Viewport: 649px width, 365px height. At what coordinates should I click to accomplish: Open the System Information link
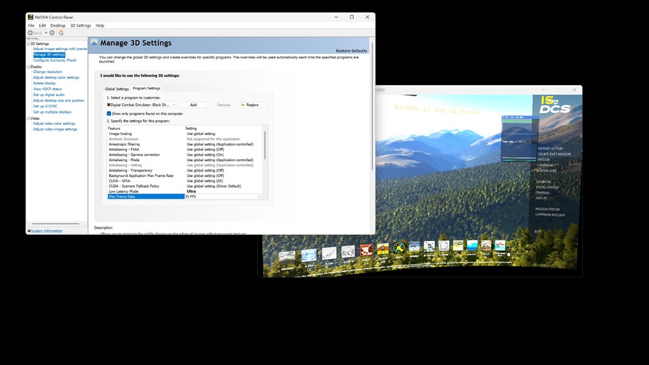click(46, 231)
